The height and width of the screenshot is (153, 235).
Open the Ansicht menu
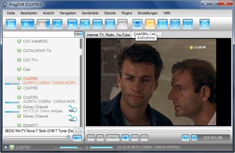tap(48, 13)
